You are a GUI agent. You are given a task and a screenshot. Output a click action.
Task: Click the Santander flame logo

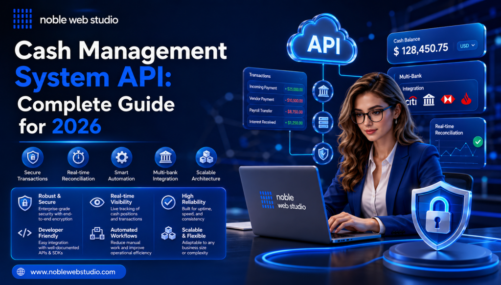point(466,99)
